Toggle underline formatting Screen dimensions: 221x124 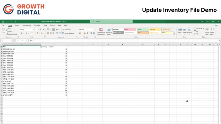point(27,33)
